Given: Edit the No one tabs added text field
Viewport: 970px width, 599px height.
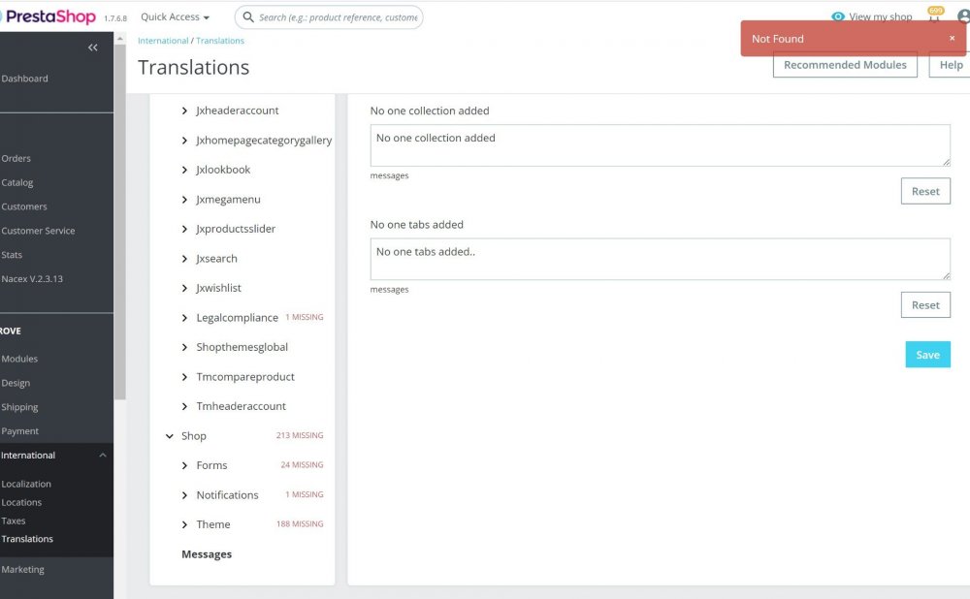Looking at the screenshot, I should pos(660,259).
